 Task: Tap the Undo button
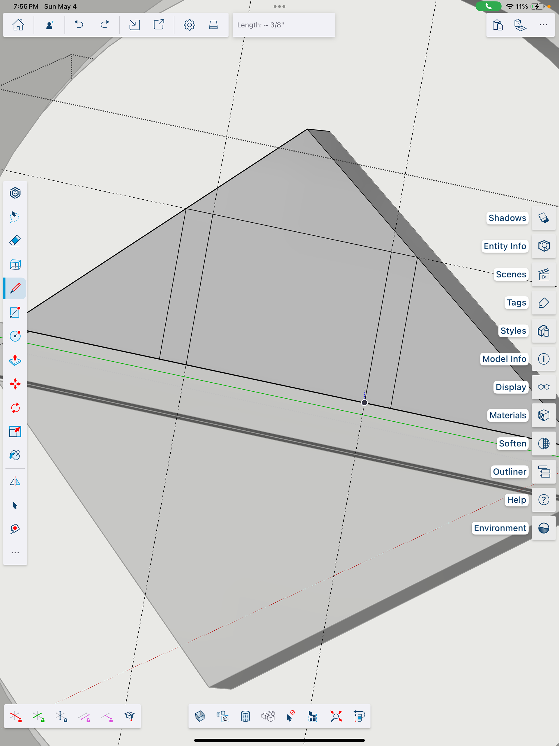tap(79, 25)
